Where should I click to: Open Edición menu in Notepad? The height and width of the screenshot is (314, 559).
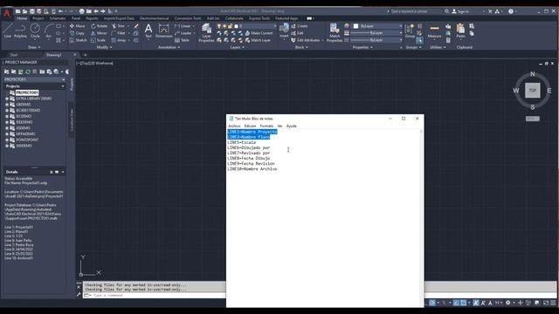click(x=250, y=126)
